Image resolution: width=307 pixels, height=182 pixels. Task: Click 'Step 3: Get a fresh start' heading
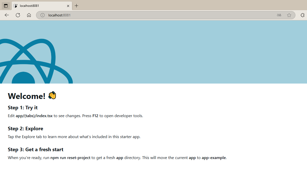(36, 149)
